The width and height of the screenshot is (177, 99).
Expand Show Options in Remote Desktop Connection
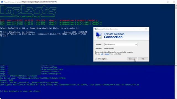coord(101,59)
